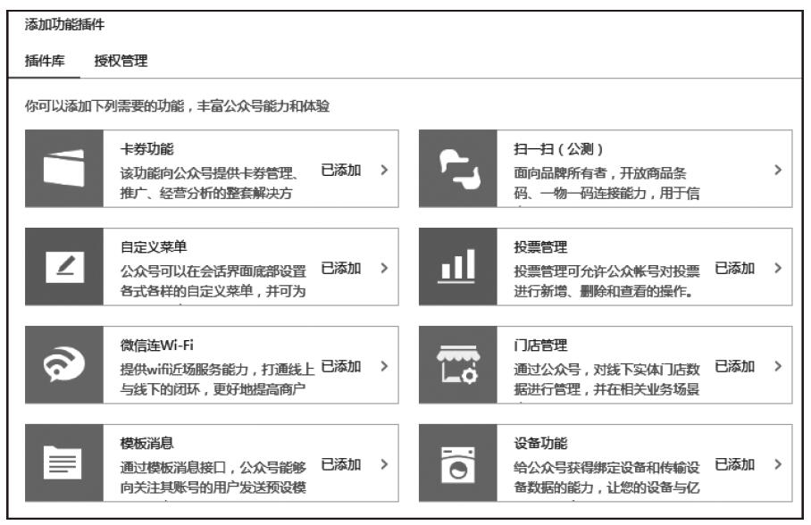Image resolution: width=811 pixels, height=525 pixels.
Task: Click the 微信连Wi-Fi signal icon
Action: (67, 365)
